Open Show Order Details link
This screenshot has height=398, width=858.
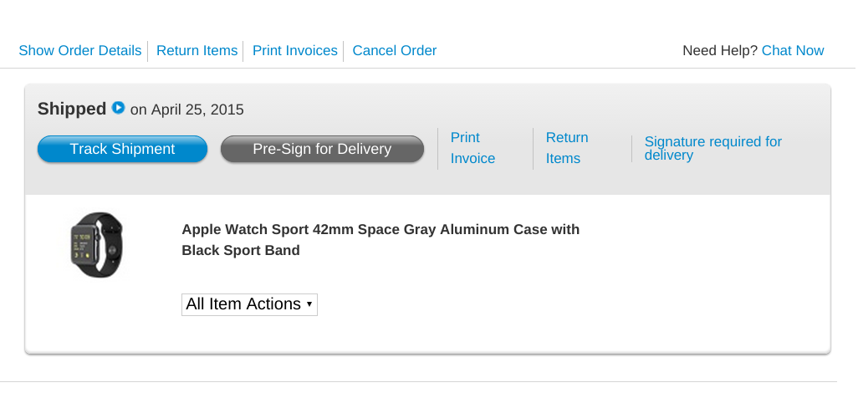coord(80,51)
